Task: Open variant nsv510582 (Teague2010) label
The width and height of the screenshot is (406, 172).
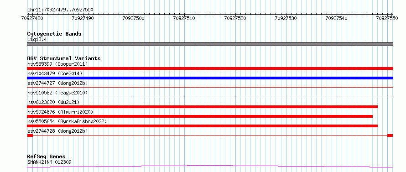Action: pyautogui.click(x=57, y=93)
